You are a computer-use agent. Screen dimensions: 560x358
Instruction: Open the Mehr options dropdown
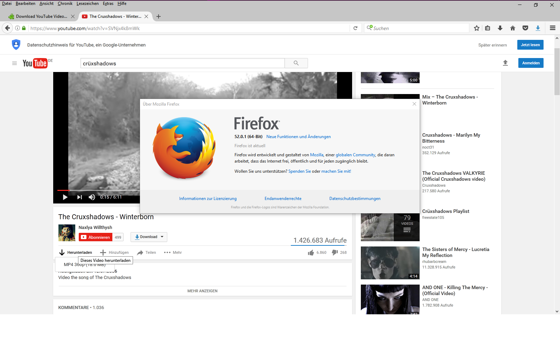[173, 252]
